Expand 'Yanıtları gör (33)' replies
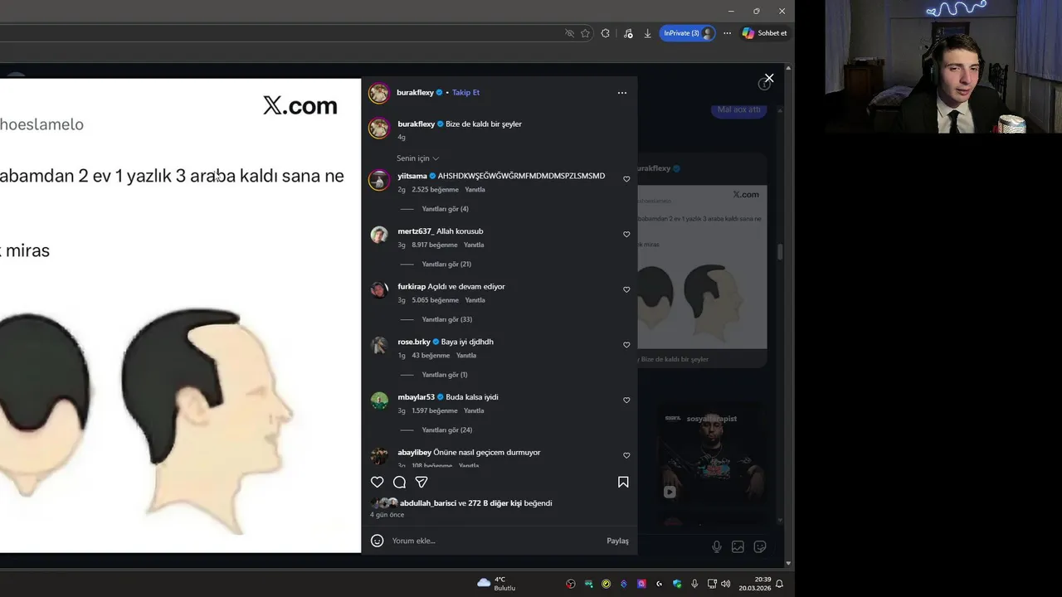 coord(446,319)
